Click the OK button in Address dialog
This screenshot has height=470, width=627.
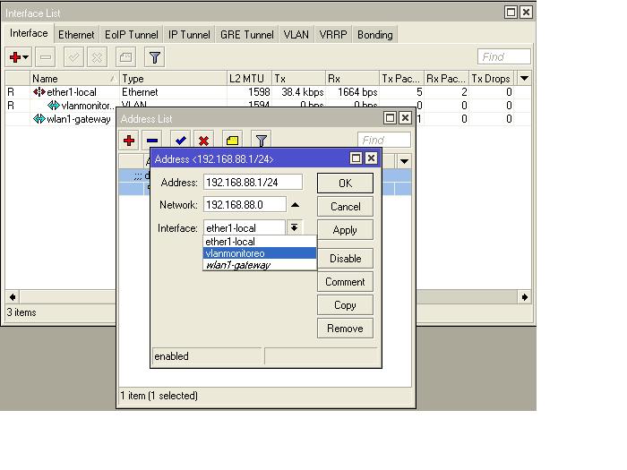click(345, 183)
